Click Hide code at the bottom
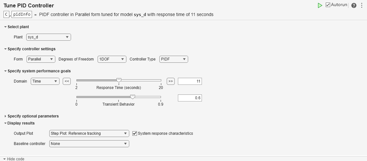This screenshot has height=161, width=367. pyautogui.click(x=14, y=159)
